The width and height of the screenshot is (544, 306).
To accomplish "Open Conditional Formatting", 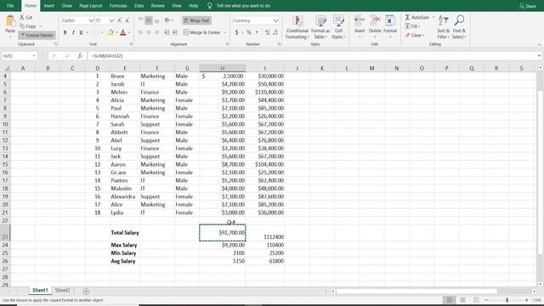I will 297,27.
